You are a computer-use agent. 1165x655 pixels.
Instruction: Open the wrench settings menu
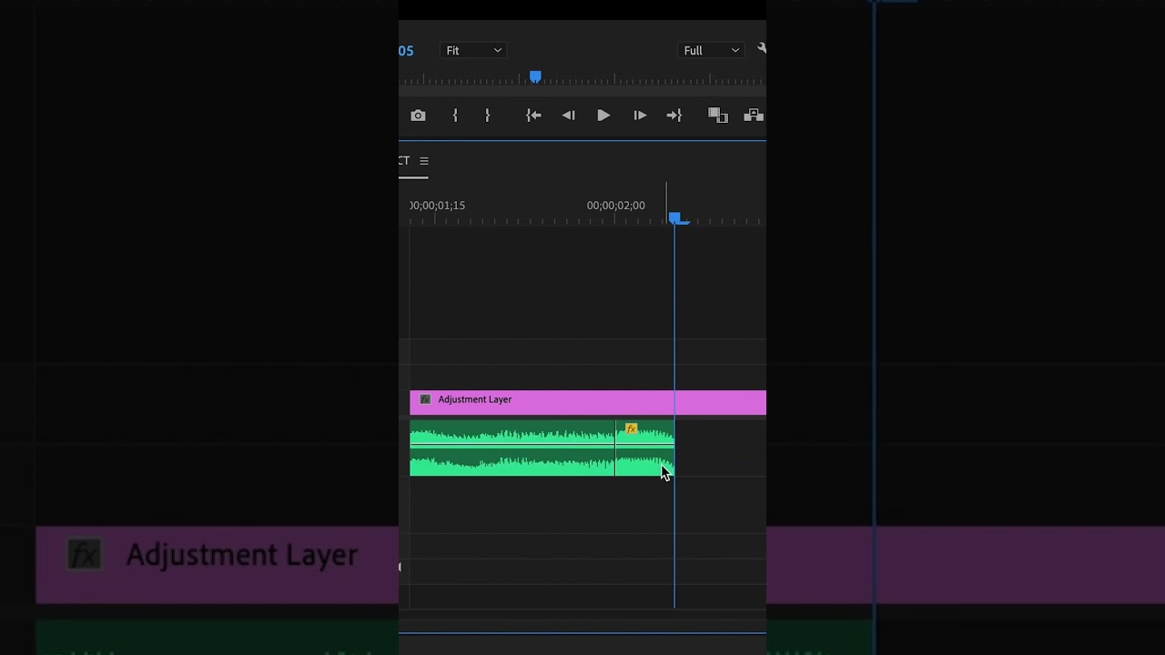tap(761, 49)
